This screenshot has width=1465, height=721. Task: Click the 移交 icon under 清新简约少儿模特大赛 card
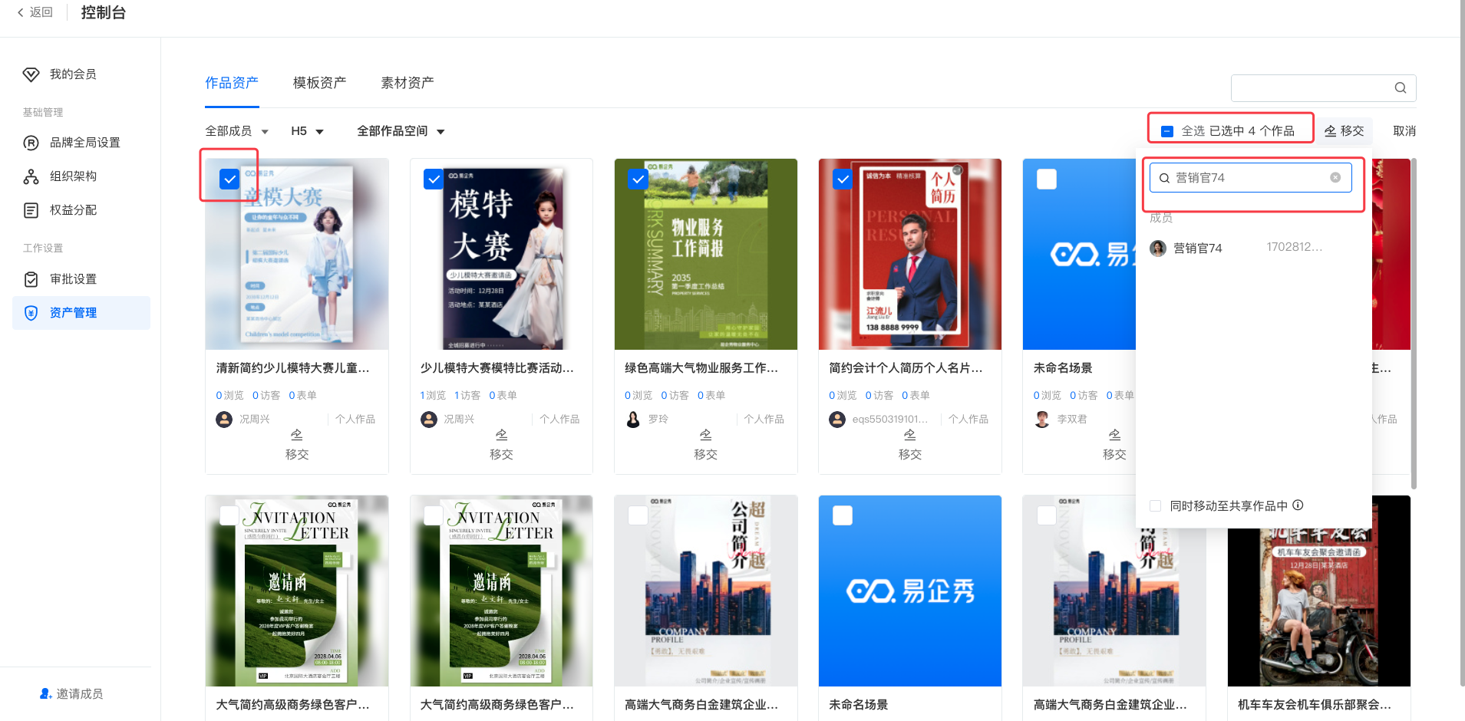click(x=297, y=436)
